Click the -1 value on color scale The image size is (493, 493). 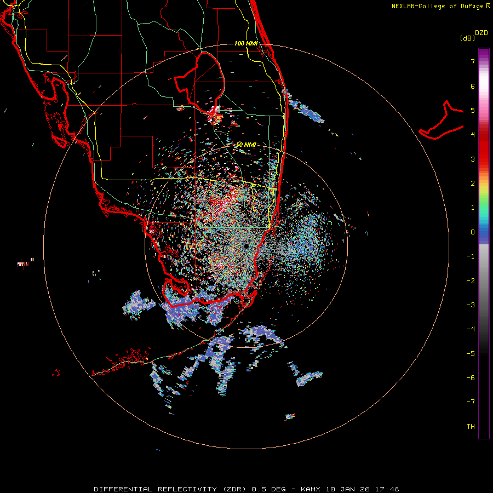(471, 256)
